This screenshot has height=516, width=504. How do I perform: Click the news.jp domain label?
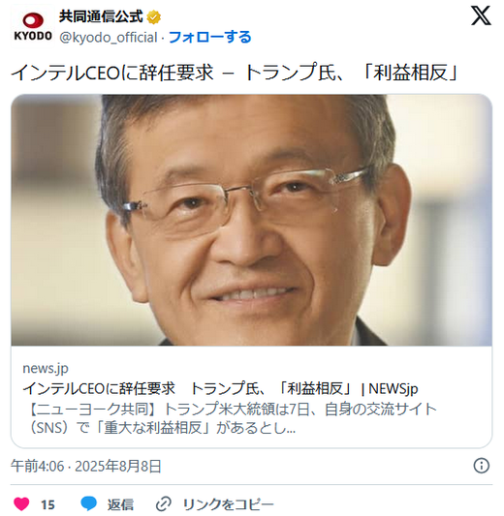pyautogui.click(x=46, y=368)
